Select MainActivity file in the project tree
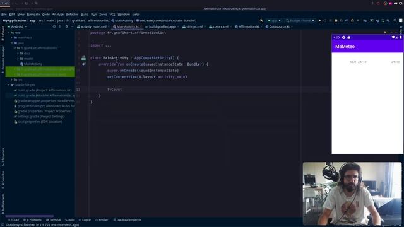The width and height of the screenshot is (404, 227). 31,64
